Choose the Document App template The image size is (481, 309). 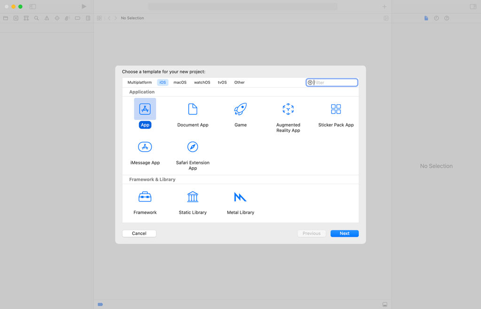tap(193, 109)
